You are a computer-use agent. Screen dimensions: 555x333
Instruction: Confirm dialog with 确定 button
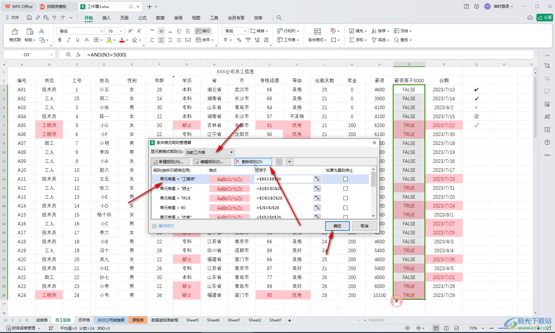(x=337, y=226)
